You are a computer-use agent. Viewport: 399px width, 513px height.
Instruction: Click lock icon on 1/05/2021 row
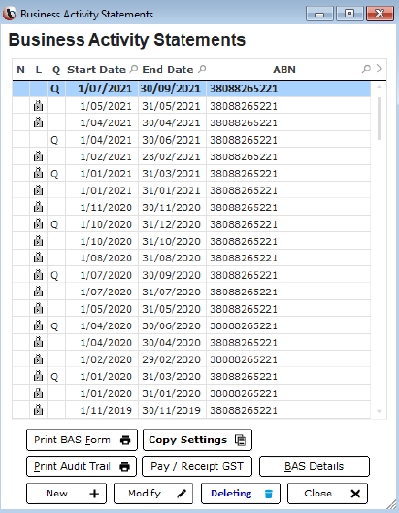coord(38,106)
